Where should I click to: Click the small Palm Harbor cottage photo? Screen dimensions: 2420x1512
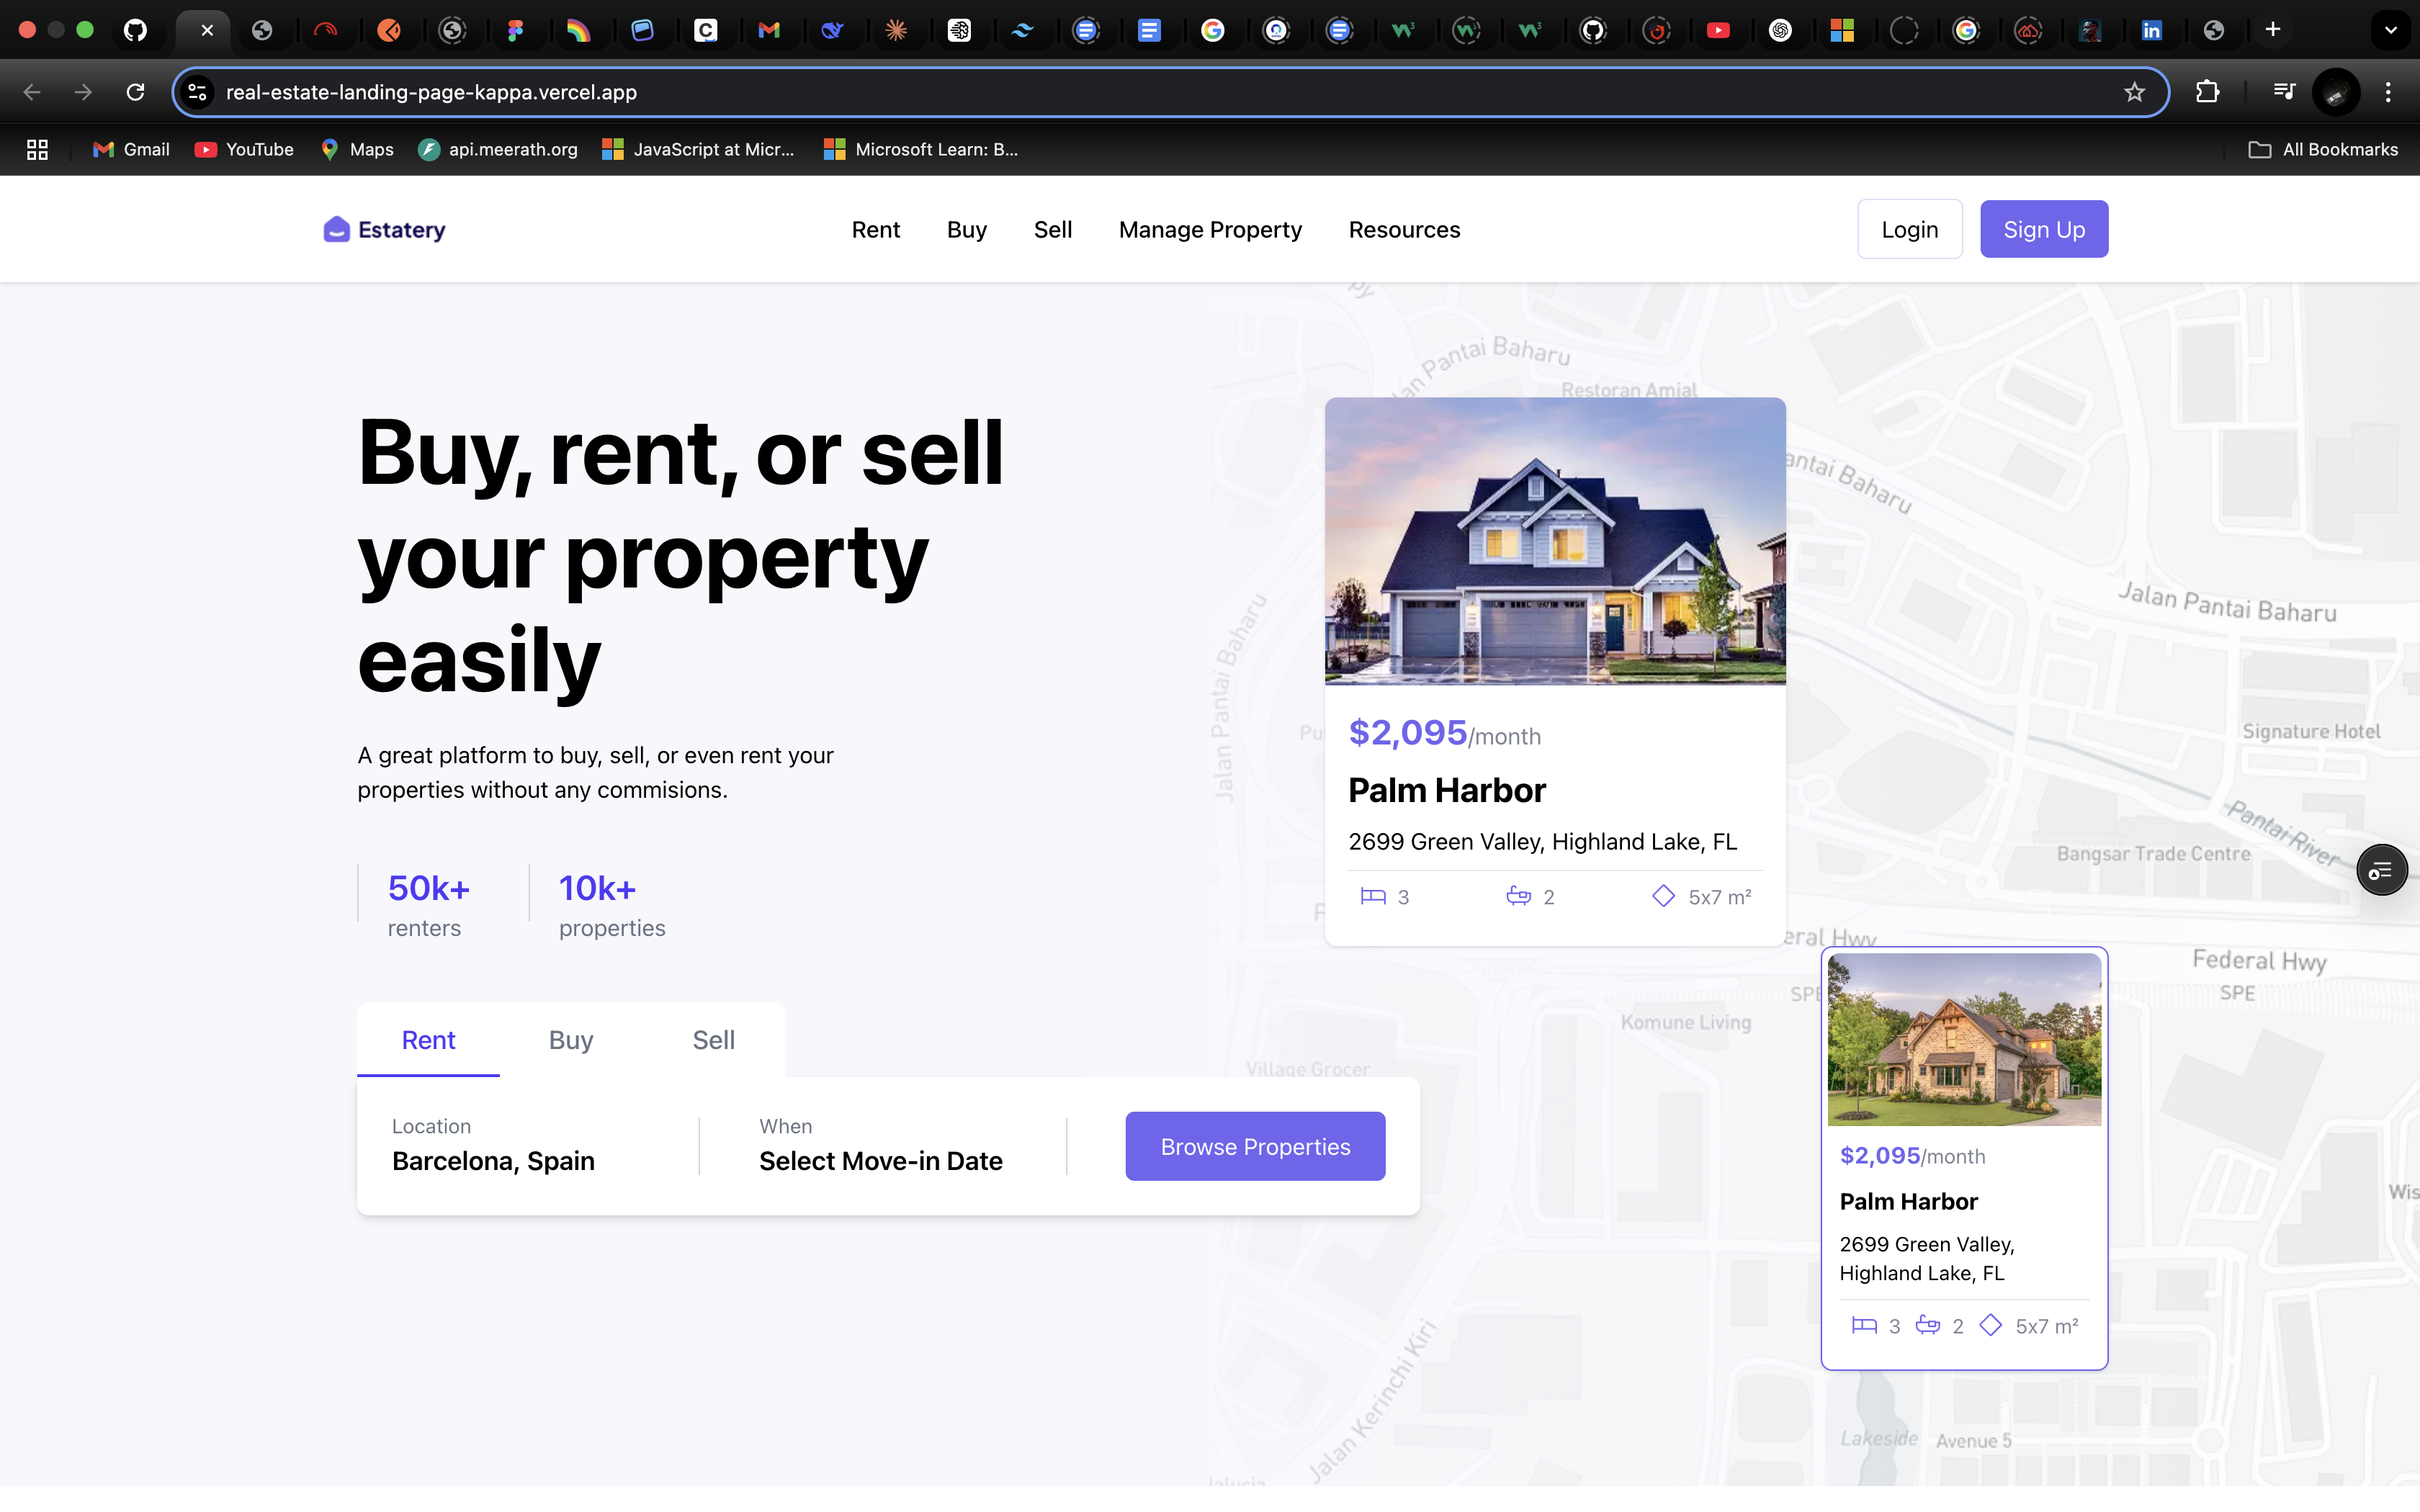(x=1964, y=1039)
